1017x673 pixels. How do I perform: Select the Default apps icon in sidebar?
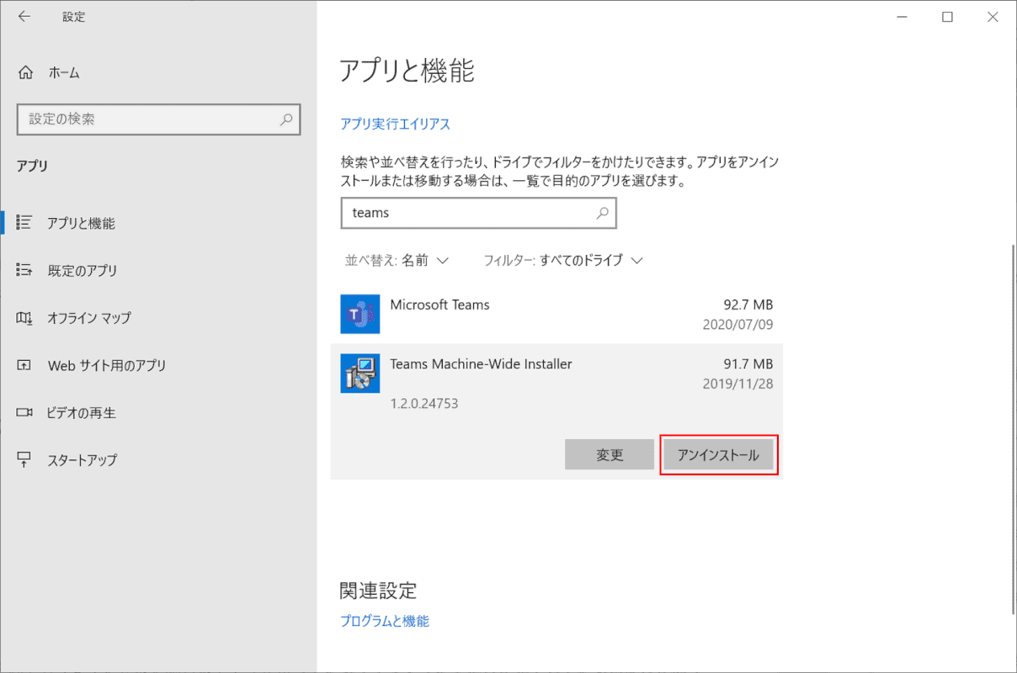coord(24,270)
